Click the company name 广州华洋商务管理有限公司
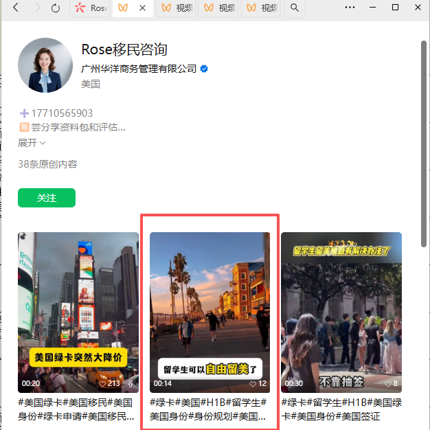Screen dimensions: 430x430 139,69
